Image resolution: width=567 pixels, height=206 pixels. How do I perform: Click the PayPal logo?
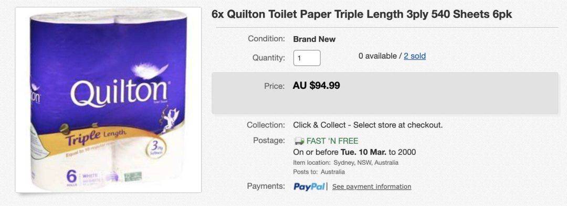[309, 187]
